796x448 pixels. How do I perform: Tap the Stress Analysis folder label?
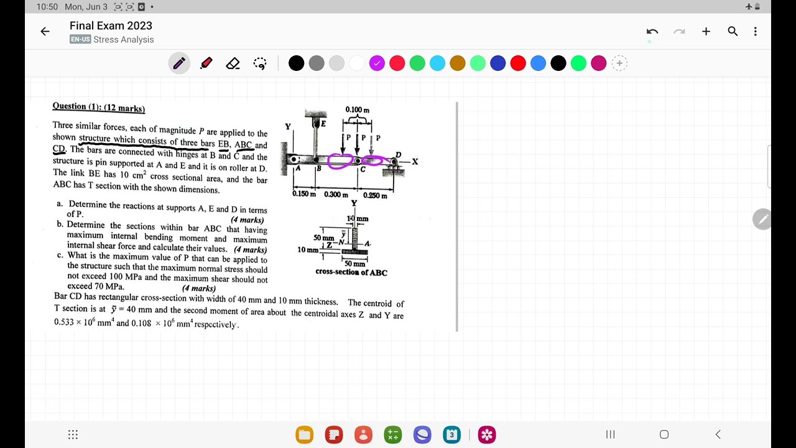(x=124, y=40)
